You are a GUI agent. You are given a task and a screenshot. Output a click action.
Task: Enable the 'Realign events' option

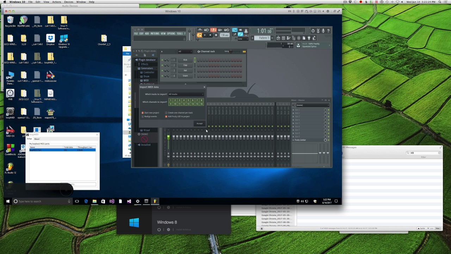point(149,116)
